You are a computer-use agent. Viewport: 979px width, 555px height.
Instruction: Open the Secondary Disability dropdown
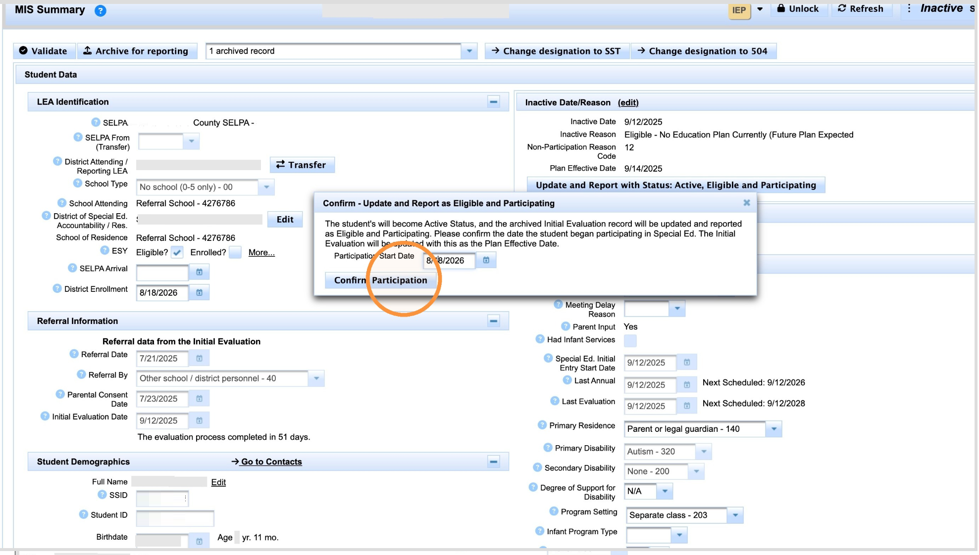point(696,472)
